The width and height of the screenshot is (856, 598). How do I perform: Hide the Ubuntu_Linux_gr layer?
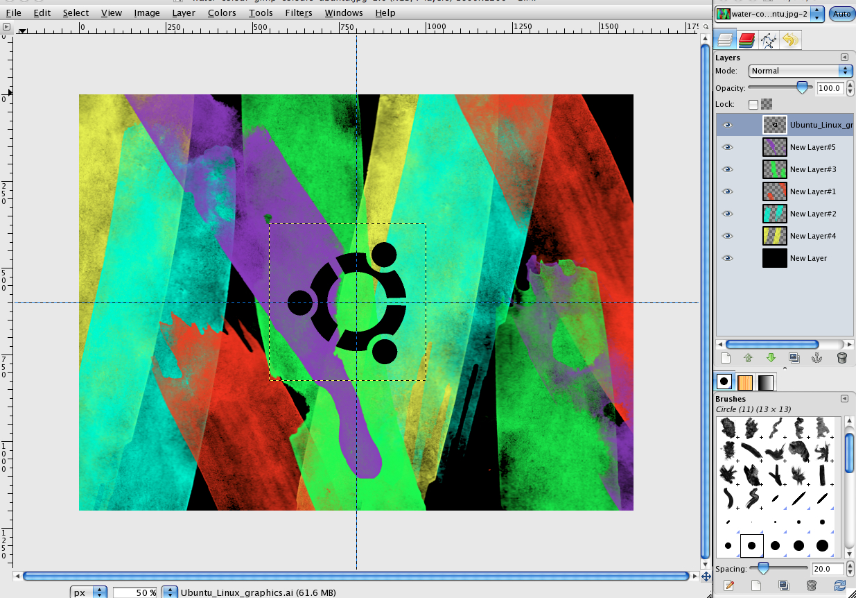click(727, 125)
